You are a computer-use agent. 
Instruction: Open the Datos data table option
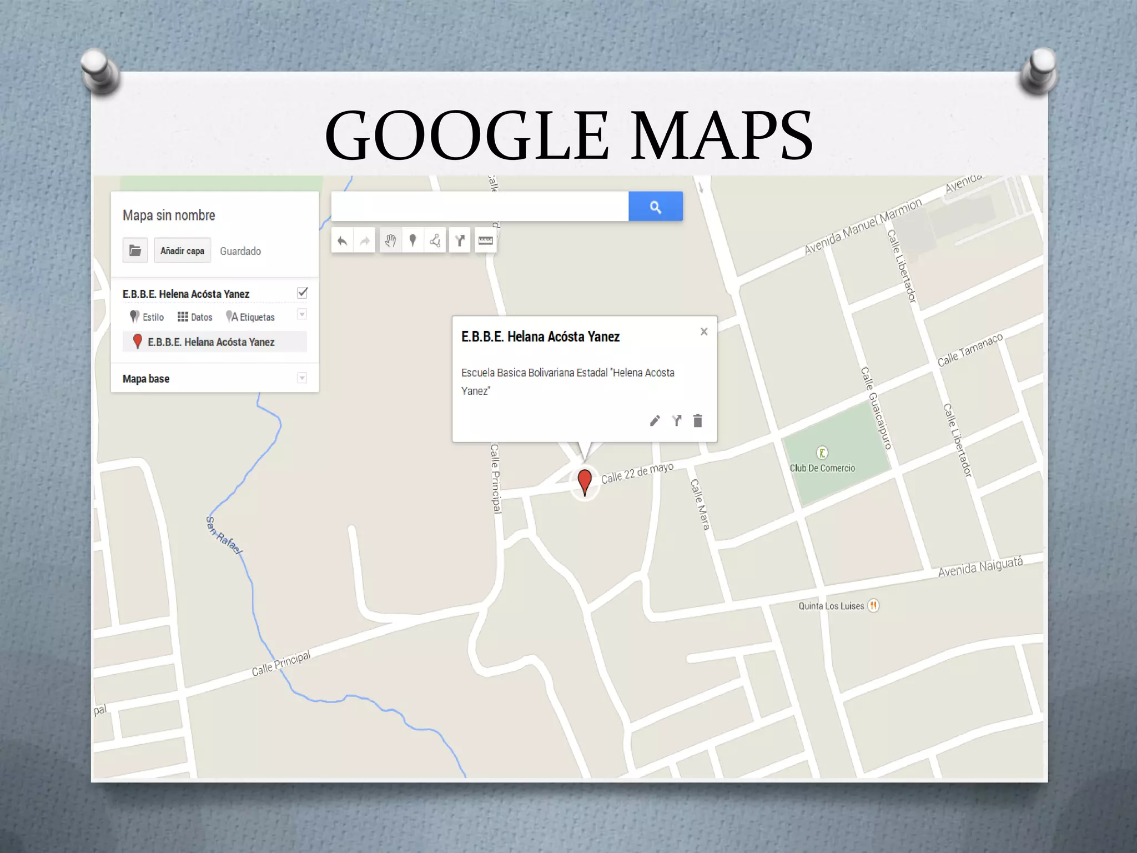[x=195, y=317]
